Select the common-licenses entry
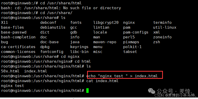 pyautogui.click(x=18, y=52)
